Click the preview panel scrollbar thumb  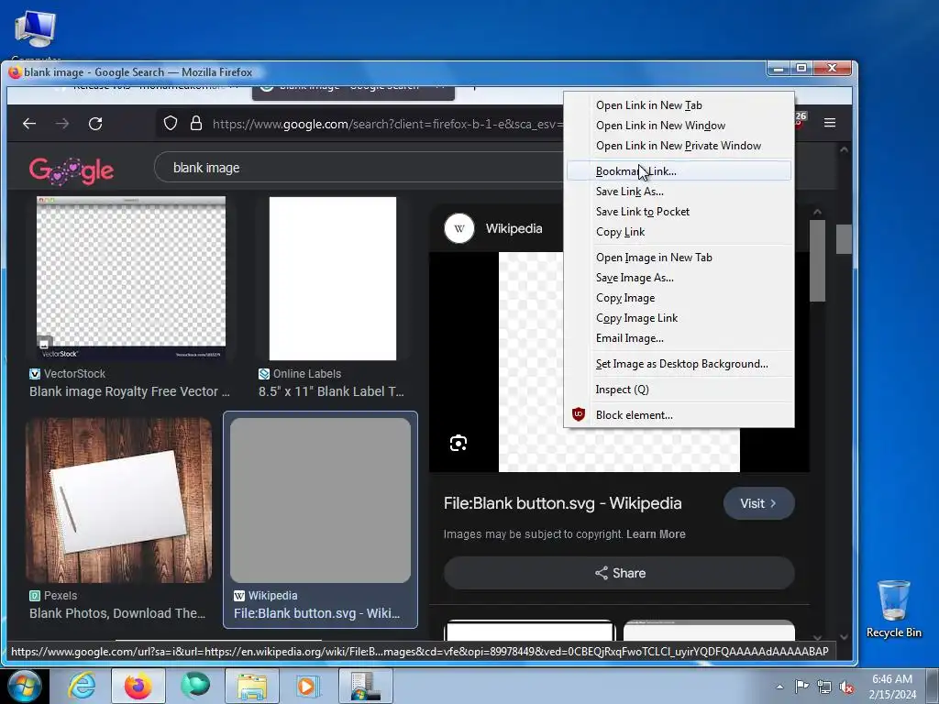pyautogui.click(x=817, y=260)
